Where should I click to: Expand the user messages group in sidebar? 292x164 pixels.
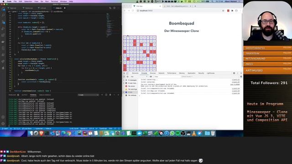point(124,83)
